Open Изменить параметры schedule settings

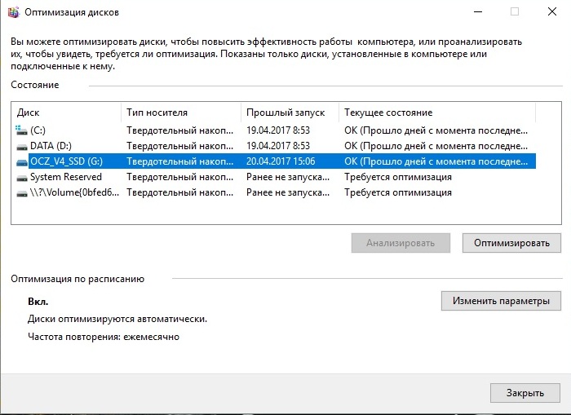point(501,301)
